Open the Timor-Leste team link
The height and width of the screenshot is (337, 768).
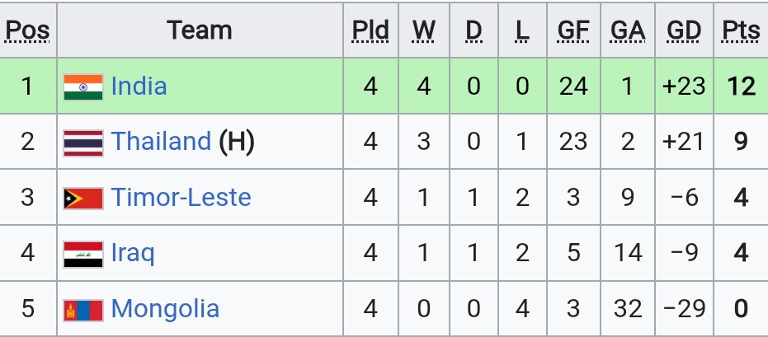point(181,197)
